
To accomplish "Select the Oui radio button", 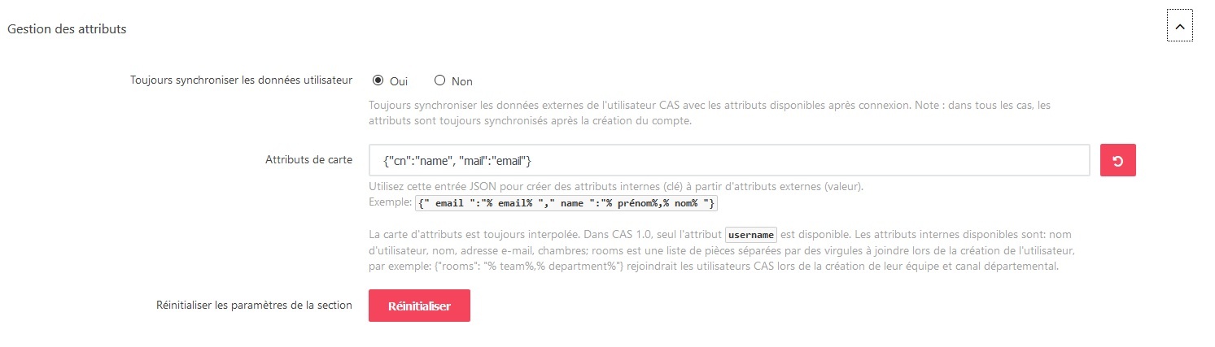I will point(378,80).
